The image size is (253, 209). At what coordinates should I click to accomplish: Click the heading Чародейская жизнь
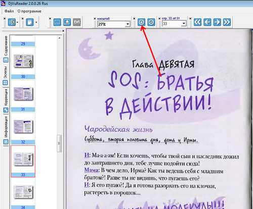point(118,129)
